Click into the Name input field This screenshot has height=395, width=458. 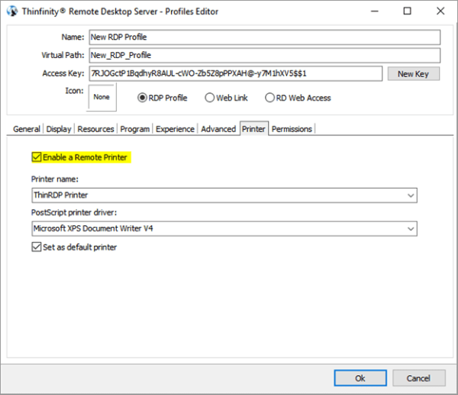click(x=265, y=37)
